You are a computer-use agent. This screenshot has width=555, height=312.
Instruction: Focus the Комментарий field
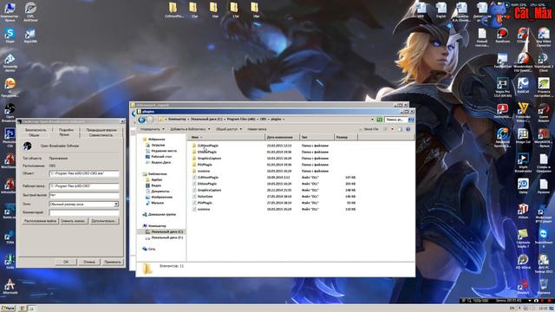pos(84,212)
